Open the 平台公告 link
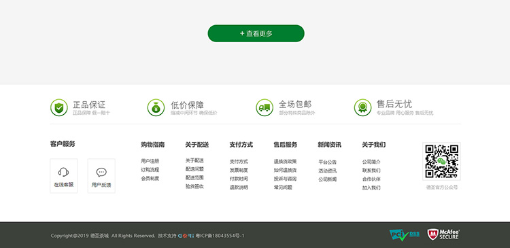The height and width of the screenshot is (248, 510). 328,162
